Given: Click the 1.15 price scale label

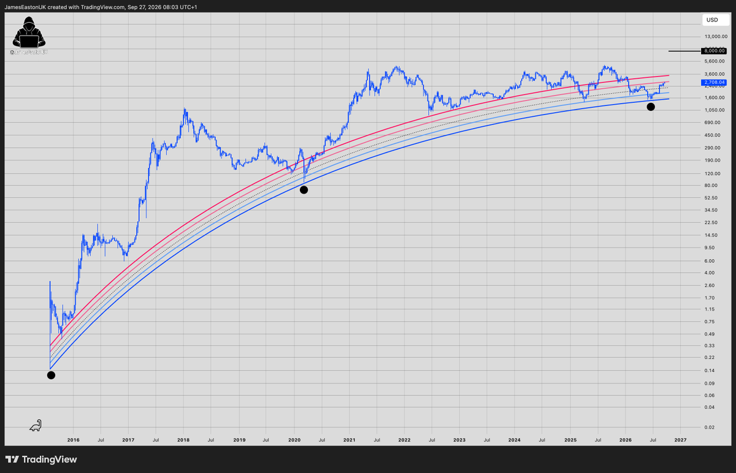Looking at the screenshot, I should pyautogui.click(x=711, y=309).
